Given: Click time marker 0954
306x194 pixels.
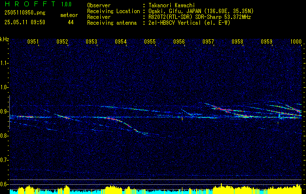Looking at the screenshot, I should coord(121,41).
